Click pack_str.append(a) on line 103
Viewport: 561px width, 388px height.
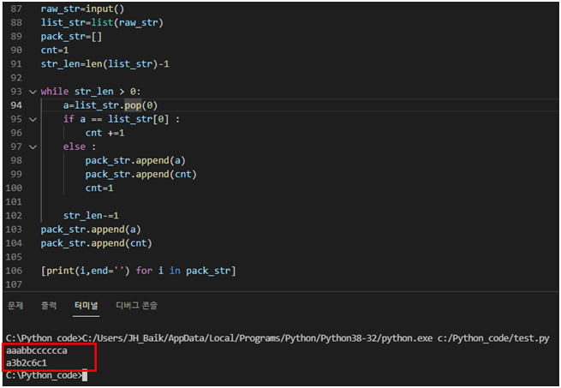tap(91, 230)
